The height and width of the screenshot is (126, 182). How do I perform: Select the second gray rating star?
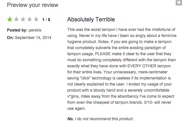coord(16,19)
